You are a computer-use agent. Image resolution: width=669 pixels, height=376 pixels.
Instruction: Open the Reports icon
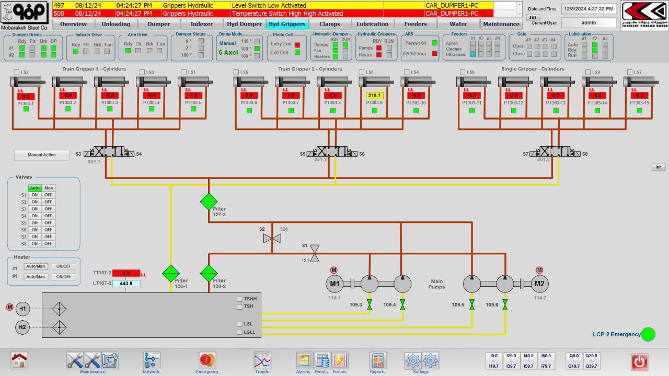click(x=378, y=361)
